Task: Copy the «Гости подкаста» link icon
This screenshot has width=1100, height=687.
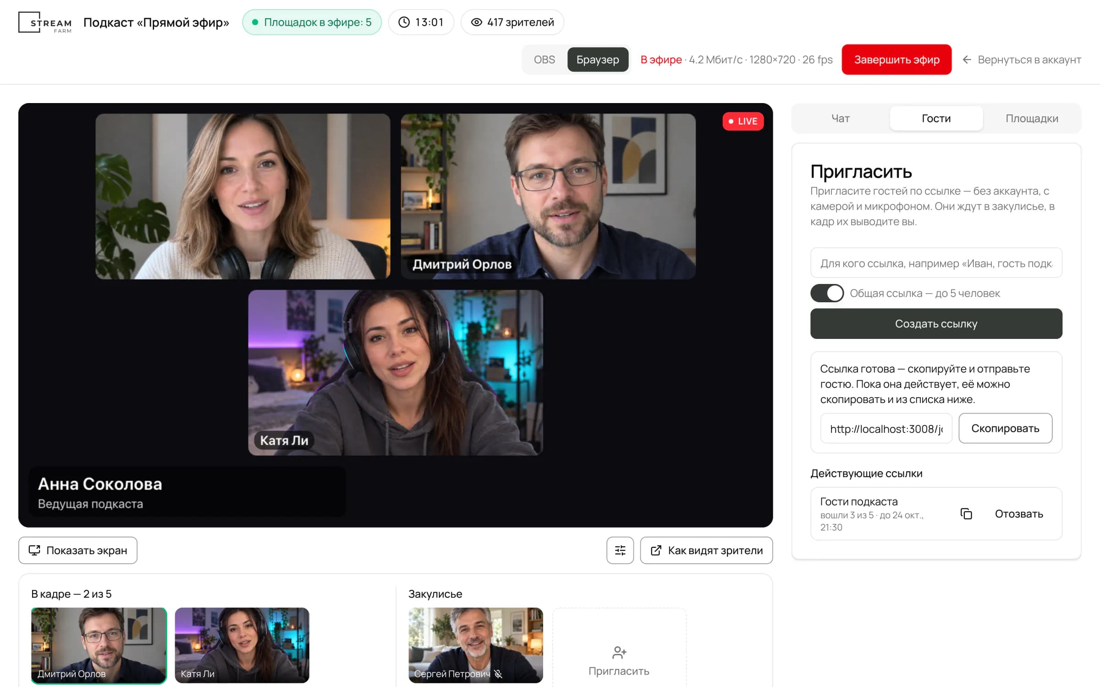Action: click(x=966, y=514)
